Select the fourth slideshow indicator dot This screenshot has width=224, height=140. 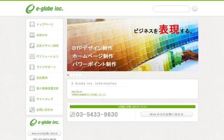(x=77, y=75)
